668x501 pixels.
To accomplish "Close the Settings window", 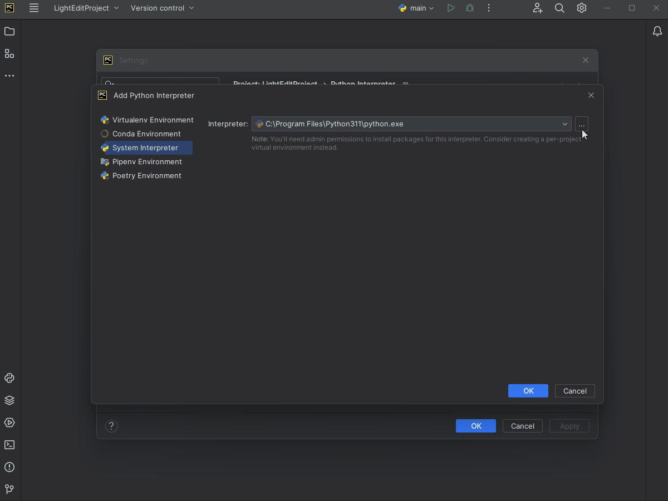I will pyautogui.click(x=586, y=60).
